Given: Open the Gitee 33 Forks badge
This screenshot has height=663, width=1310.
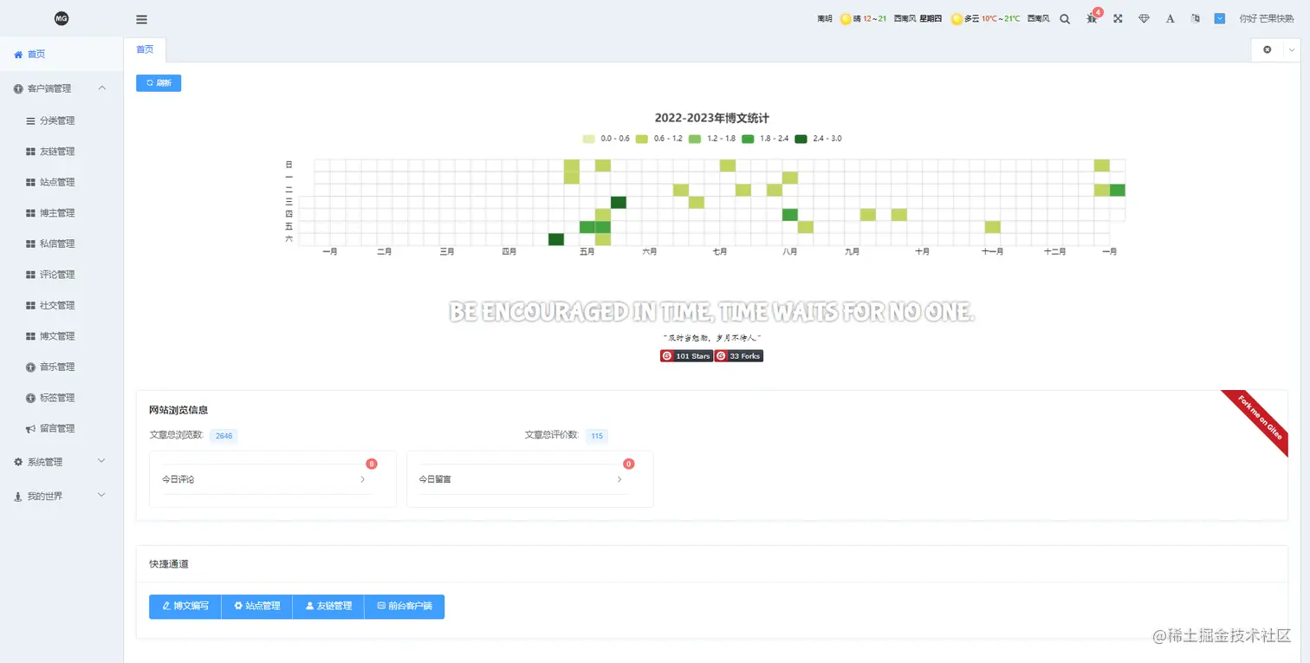Looking at the screenshot, I should [739, 356].
